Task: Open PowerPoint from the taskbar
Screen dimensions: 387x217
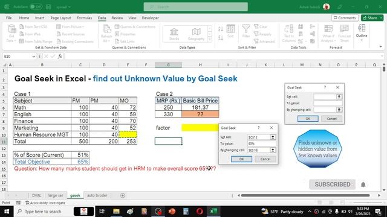Action: pos(172,212)
